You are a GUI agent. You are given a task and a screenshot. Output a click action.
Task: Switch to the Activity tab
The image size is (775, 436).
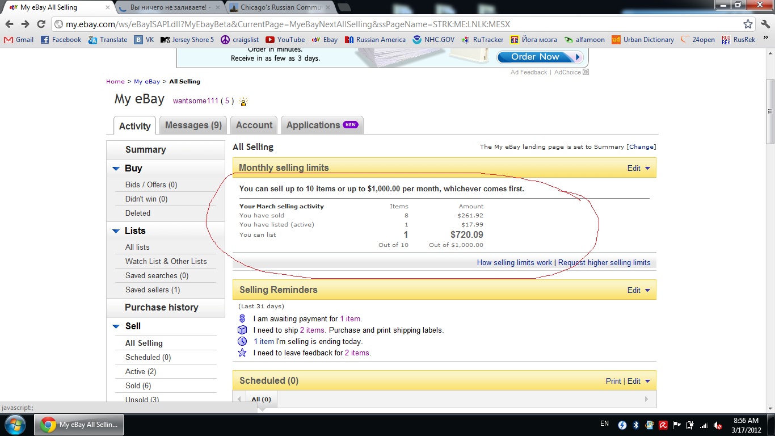pos(134,126)
